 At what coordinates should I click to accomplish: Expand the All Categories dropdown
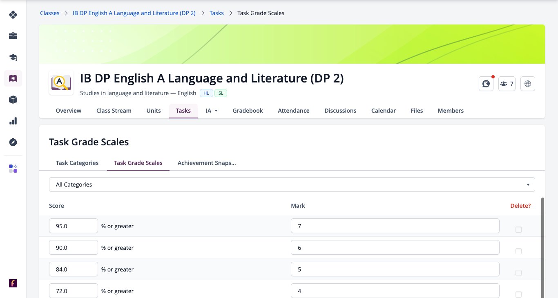pyautogui.click(x=292, y=185)
